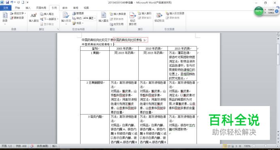
Task: Click the green 60% floating widget
Action: coord(259,11)
